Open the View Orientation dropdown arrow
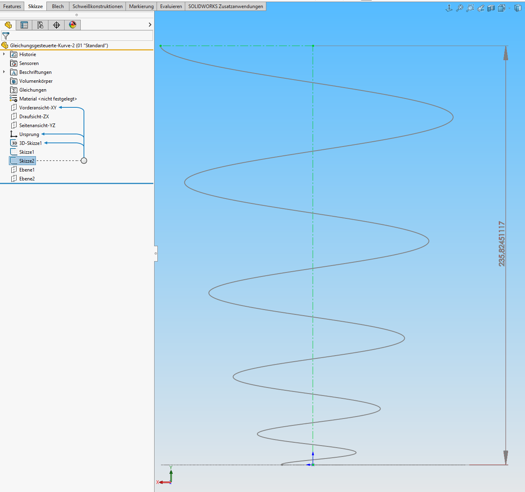Image resolution: width=525 pixels, height=492 pixels. [x=509, y=8]
